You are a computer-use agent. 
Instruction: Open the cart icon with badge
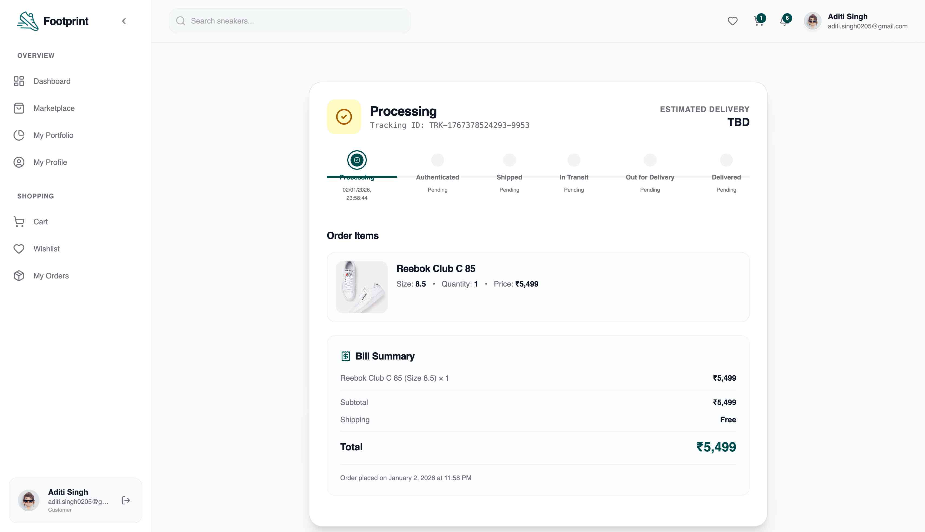(758, 21)
